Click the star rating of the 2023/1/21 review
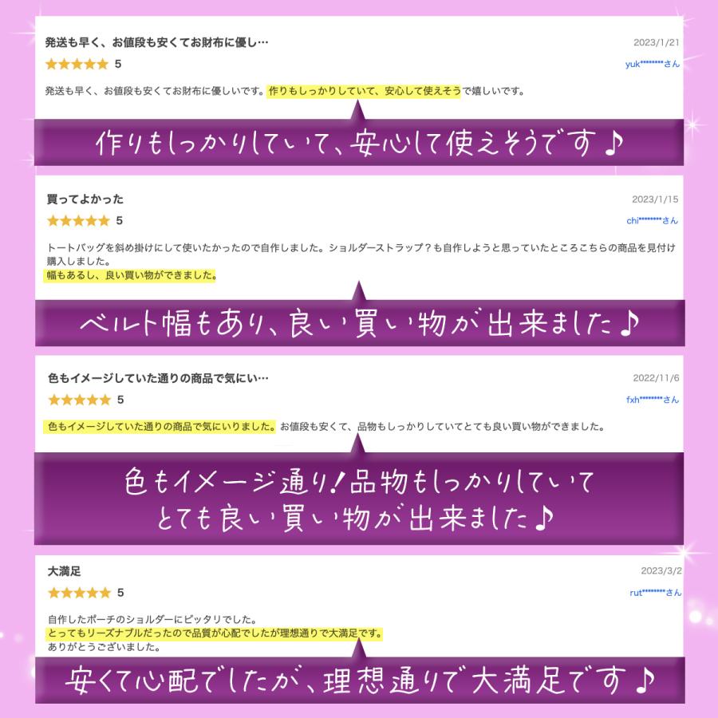This screenshot has width=718, height=718. pyautogui.click(x=77, y=64)
